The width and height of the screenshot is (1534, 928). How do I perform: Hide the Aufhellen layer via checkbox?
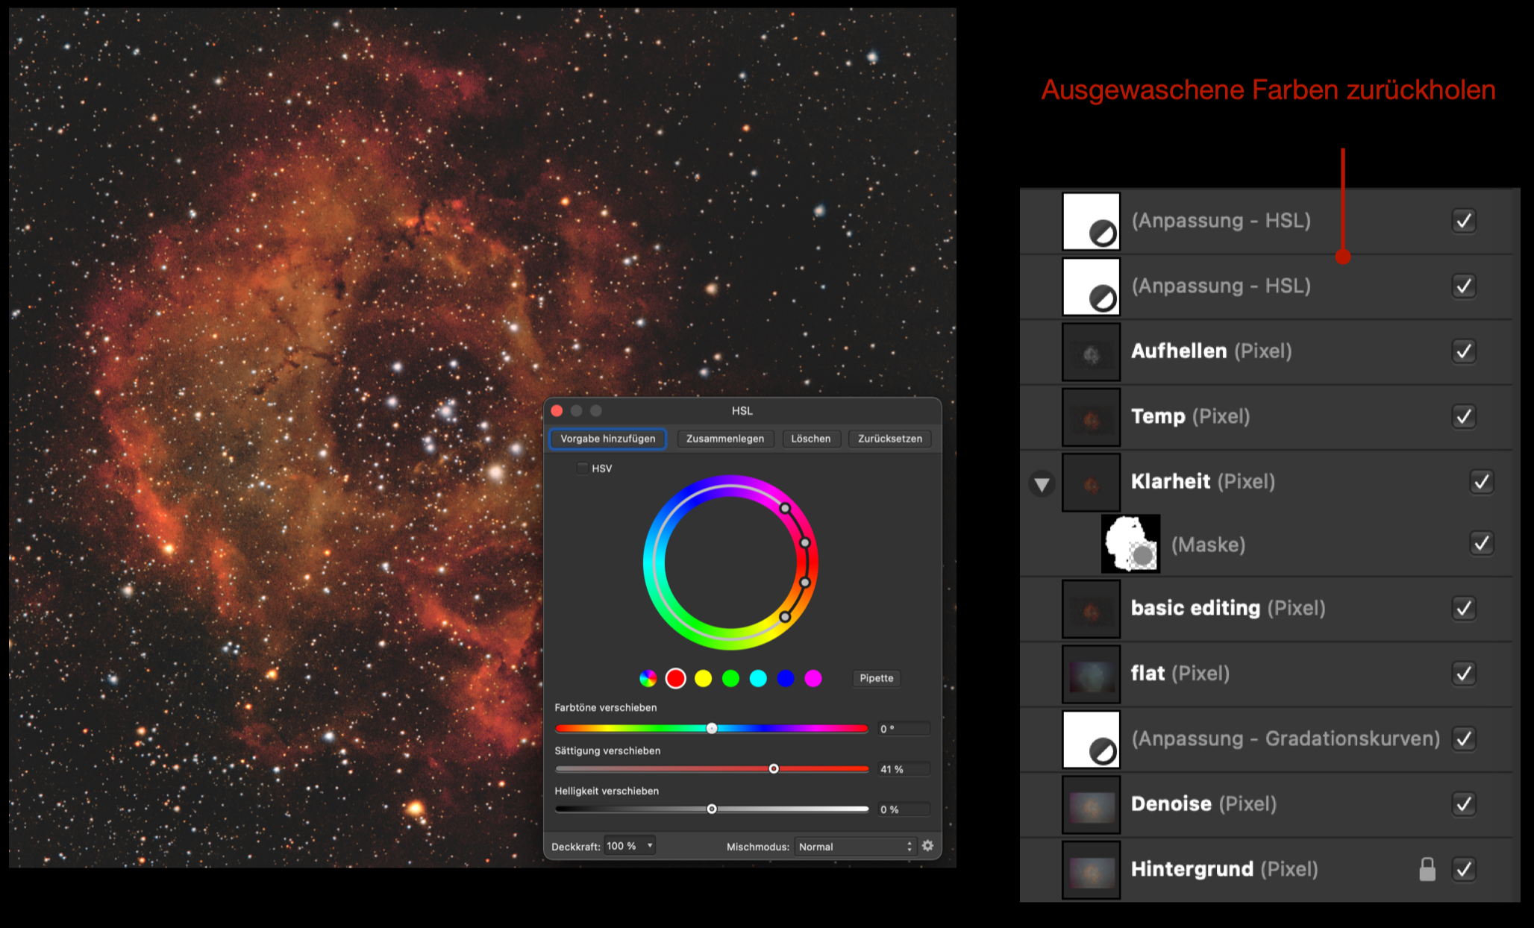(1464, 351)
